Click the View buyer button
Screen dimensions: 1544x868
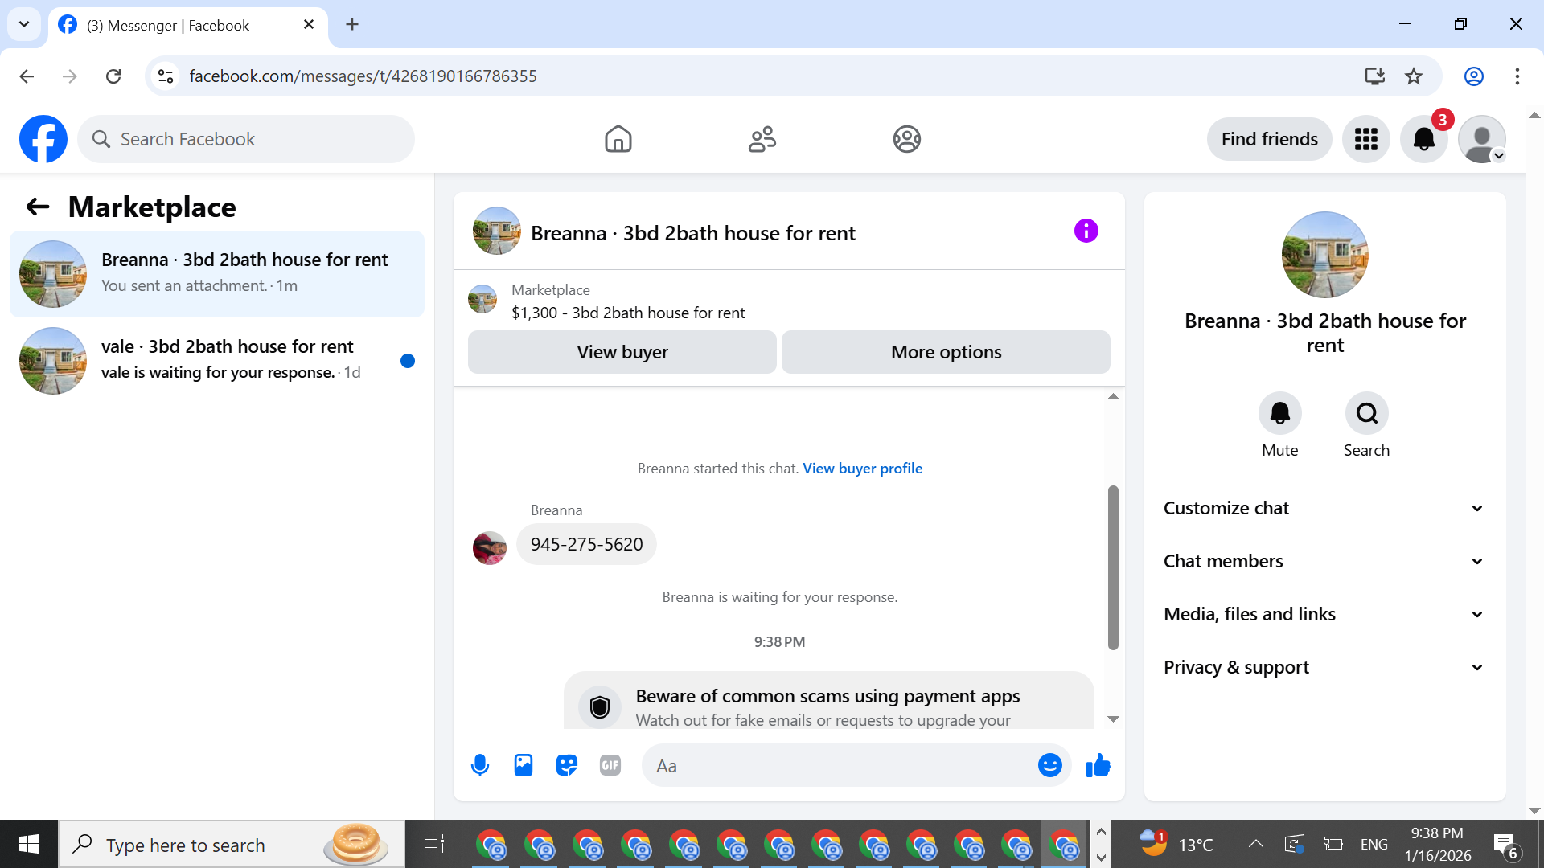tap(622, 352)
